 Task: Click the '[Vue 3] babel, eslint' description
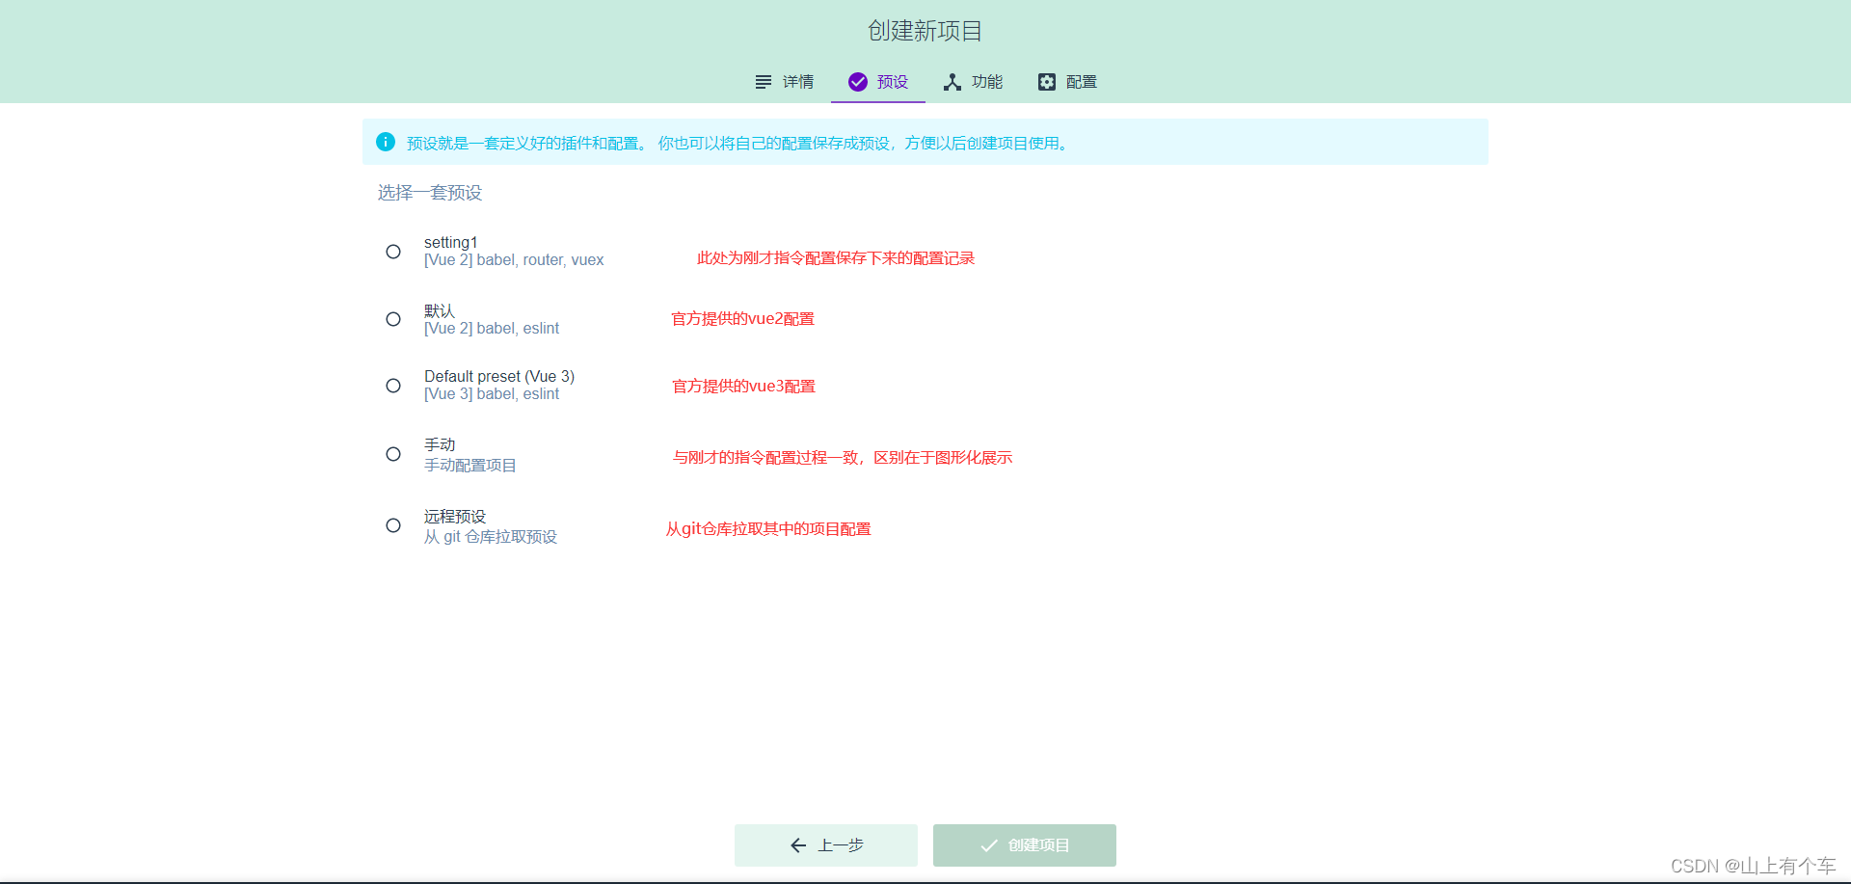(492, 394)
